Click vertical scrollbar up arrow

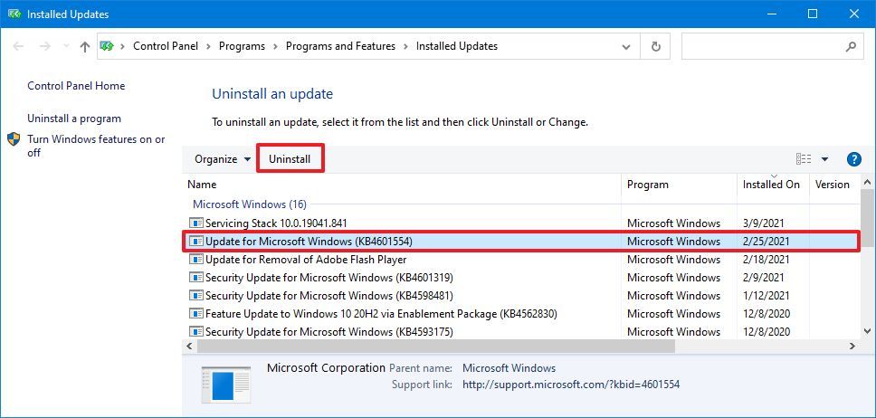coord(867,182)
